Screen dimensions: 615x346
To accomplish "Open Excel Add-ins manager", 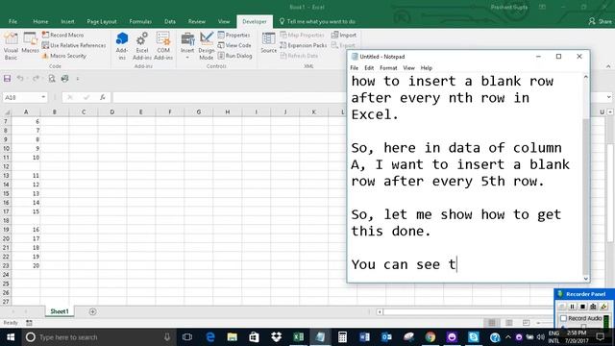I will click(142, 46).
